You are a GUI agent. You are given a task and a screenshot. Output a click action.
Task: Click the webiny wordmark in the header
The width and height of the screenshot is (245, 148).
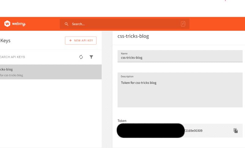coord(19,24)
